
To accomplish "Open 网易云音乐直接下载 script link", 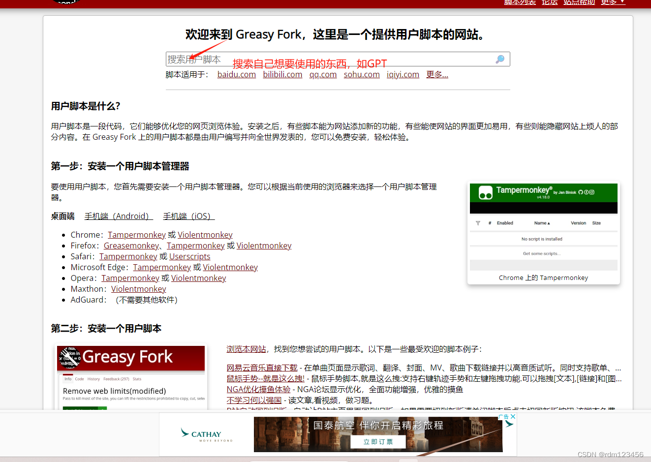I will pos(262,368).
